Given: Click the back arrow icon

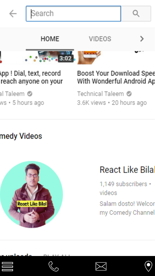Looking at the screenshot, I should 13,13.
